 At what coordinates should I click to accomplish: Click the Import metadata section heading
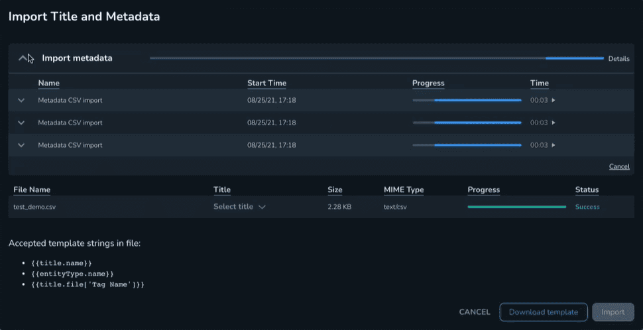click(77, 58)
